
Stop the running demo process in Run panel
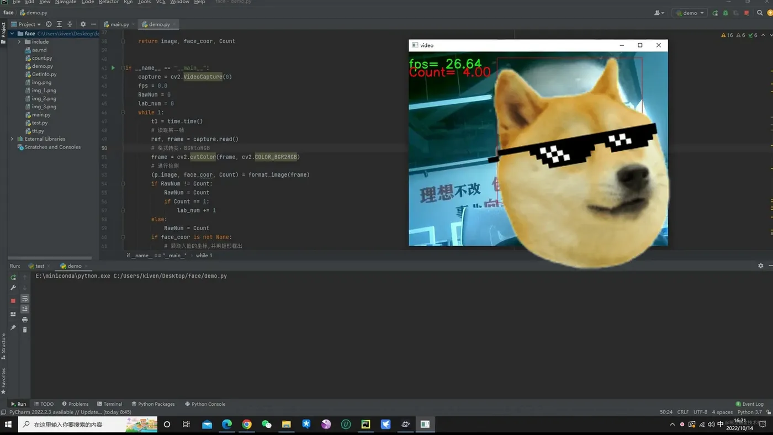pyautogui.click(x=13, y=301)
